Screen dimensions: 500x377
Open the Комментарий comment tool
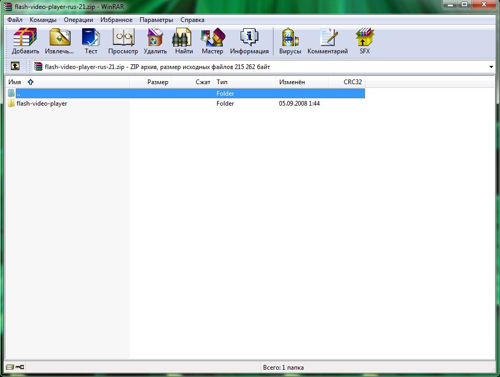pyautogui.click(x=327, y=41)
